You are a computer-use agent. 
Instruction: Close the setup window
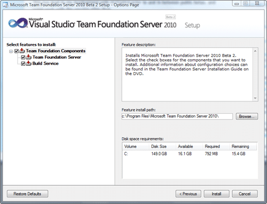coord(257,3)
